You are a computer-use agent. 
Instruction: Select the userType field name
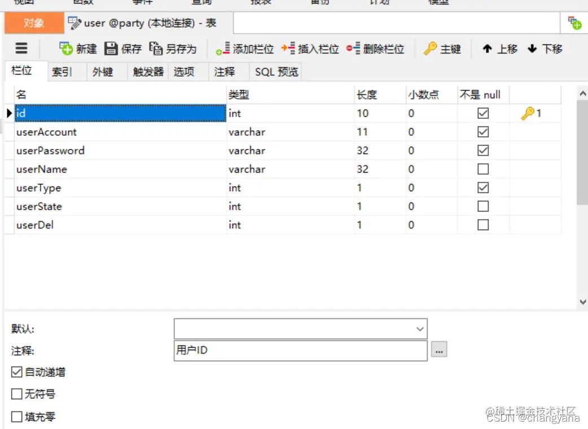tap(120, 188)
